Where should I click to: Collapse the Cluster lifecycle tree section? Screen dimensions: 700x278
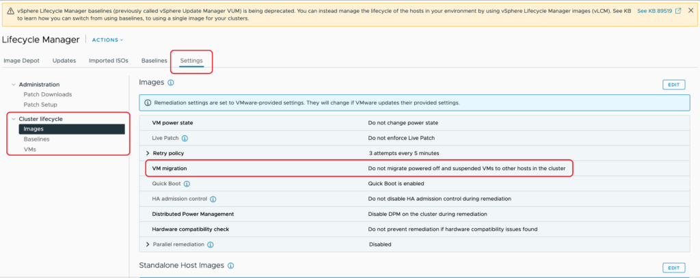12,119
